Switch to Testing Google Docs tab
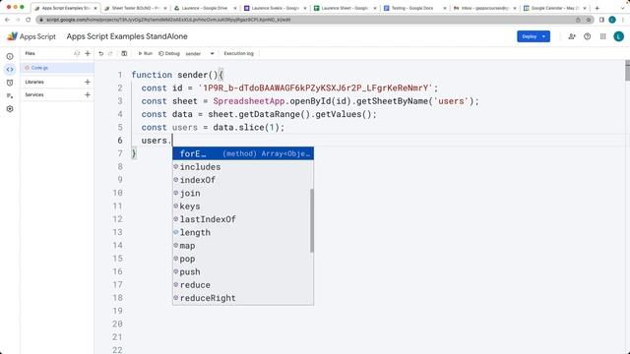This screenshot has width=630, height=354. 414,8
